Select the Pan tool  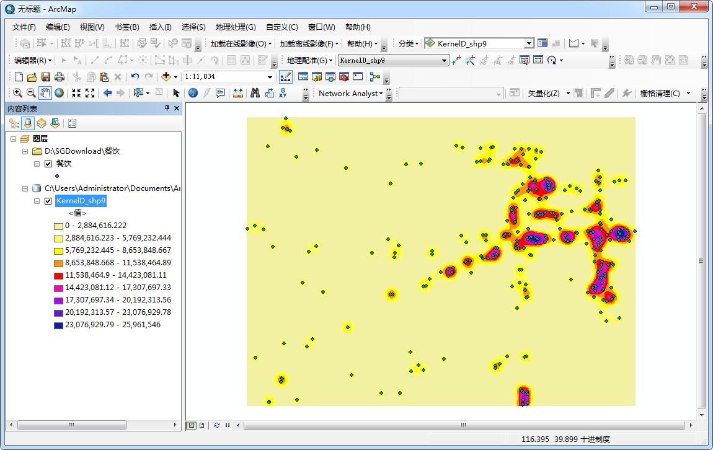pos(43,92)
